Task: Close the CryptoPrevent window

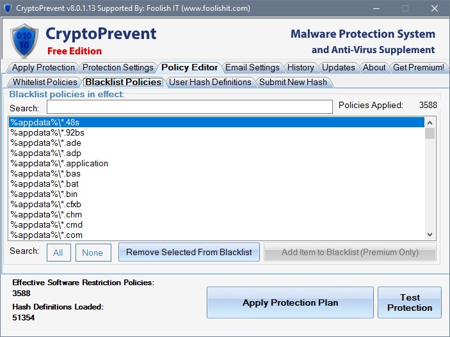Action: (x=435, y=8)
